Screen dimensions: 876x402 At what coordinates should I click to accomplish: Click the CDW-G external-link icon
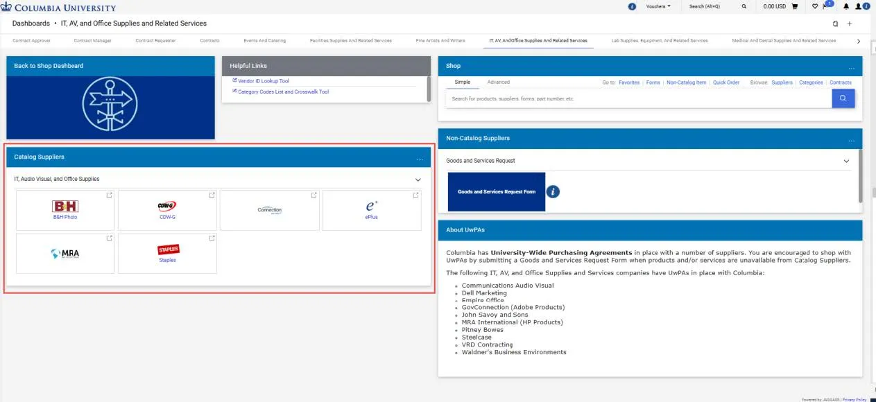click(212, 195)
